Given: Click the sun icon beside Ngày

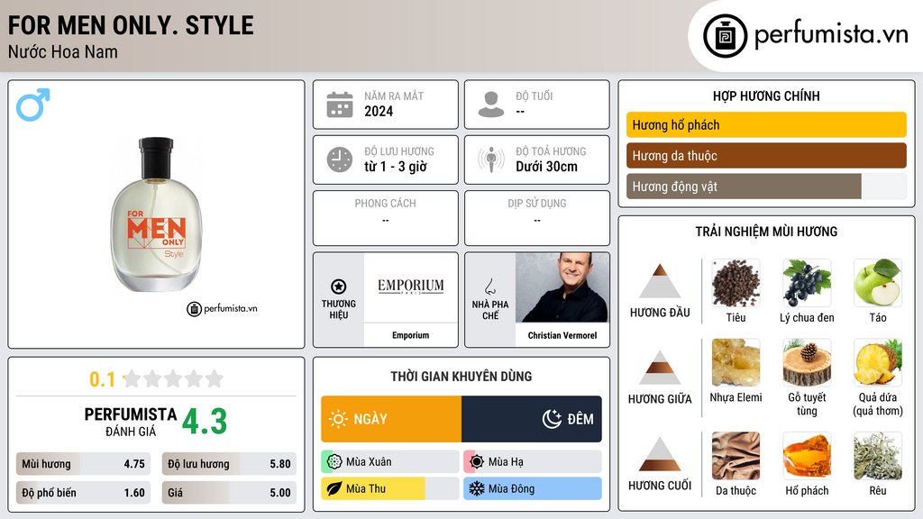Looking at the screenshot, I should (338, 419).
